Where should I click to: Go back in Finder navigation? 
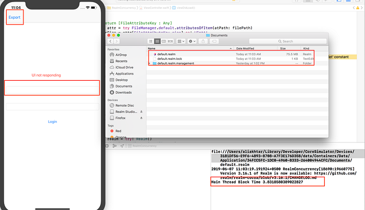(111, 41)
